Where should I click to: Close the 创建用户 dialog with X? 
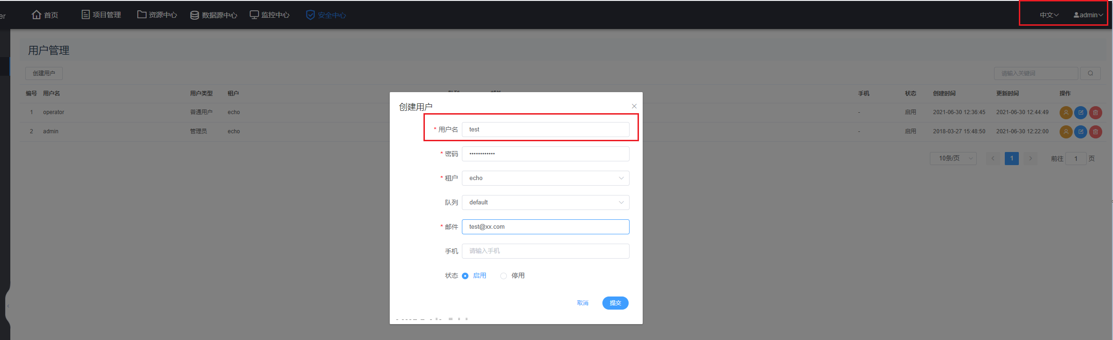click(634, 106)
